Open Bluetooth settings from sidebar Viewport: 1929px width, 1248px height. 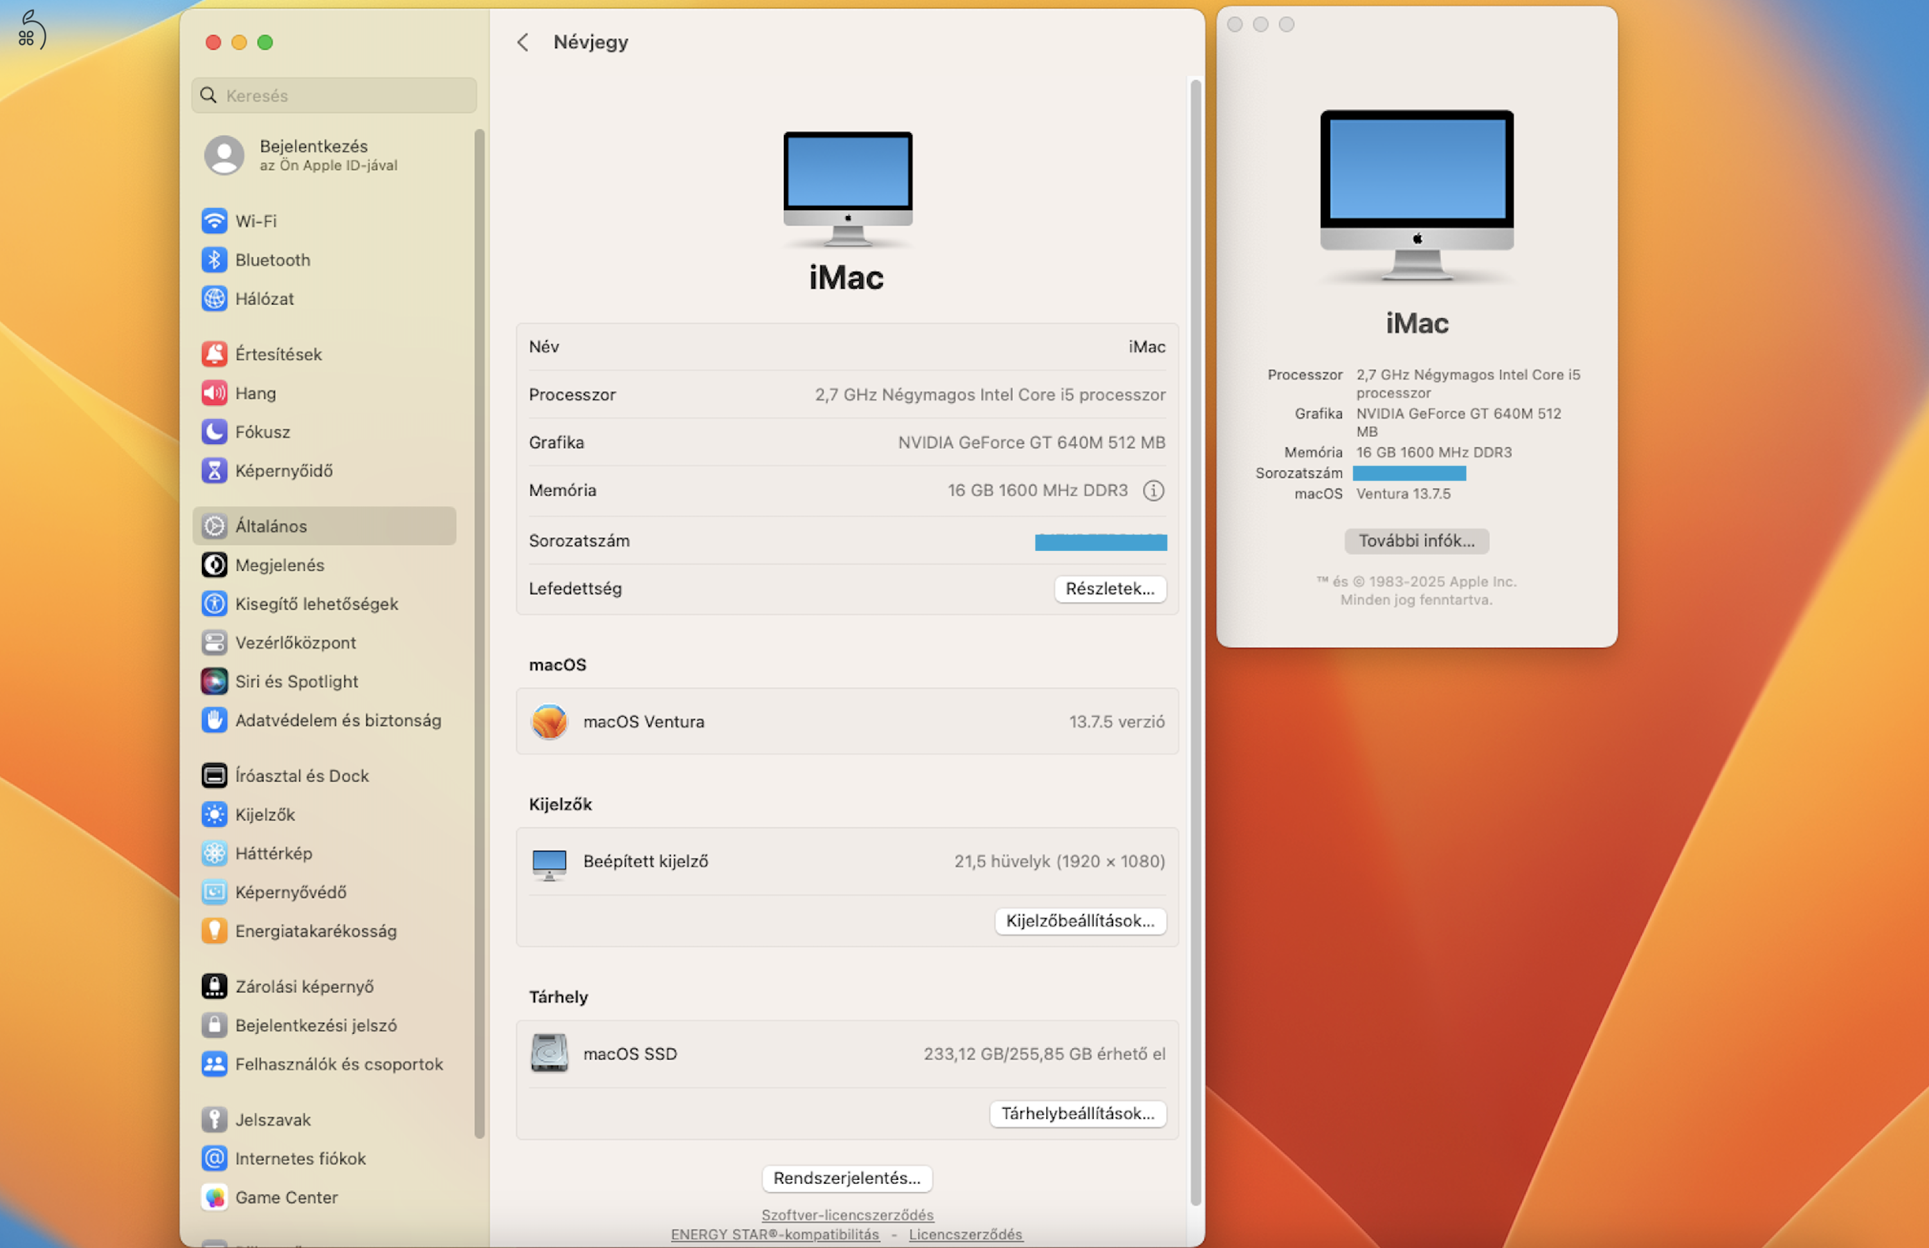pos(271,259)
